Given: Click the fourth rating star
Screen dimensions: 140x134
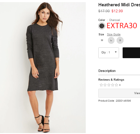Looking at the screenshot, I should (x=113, y=85).
